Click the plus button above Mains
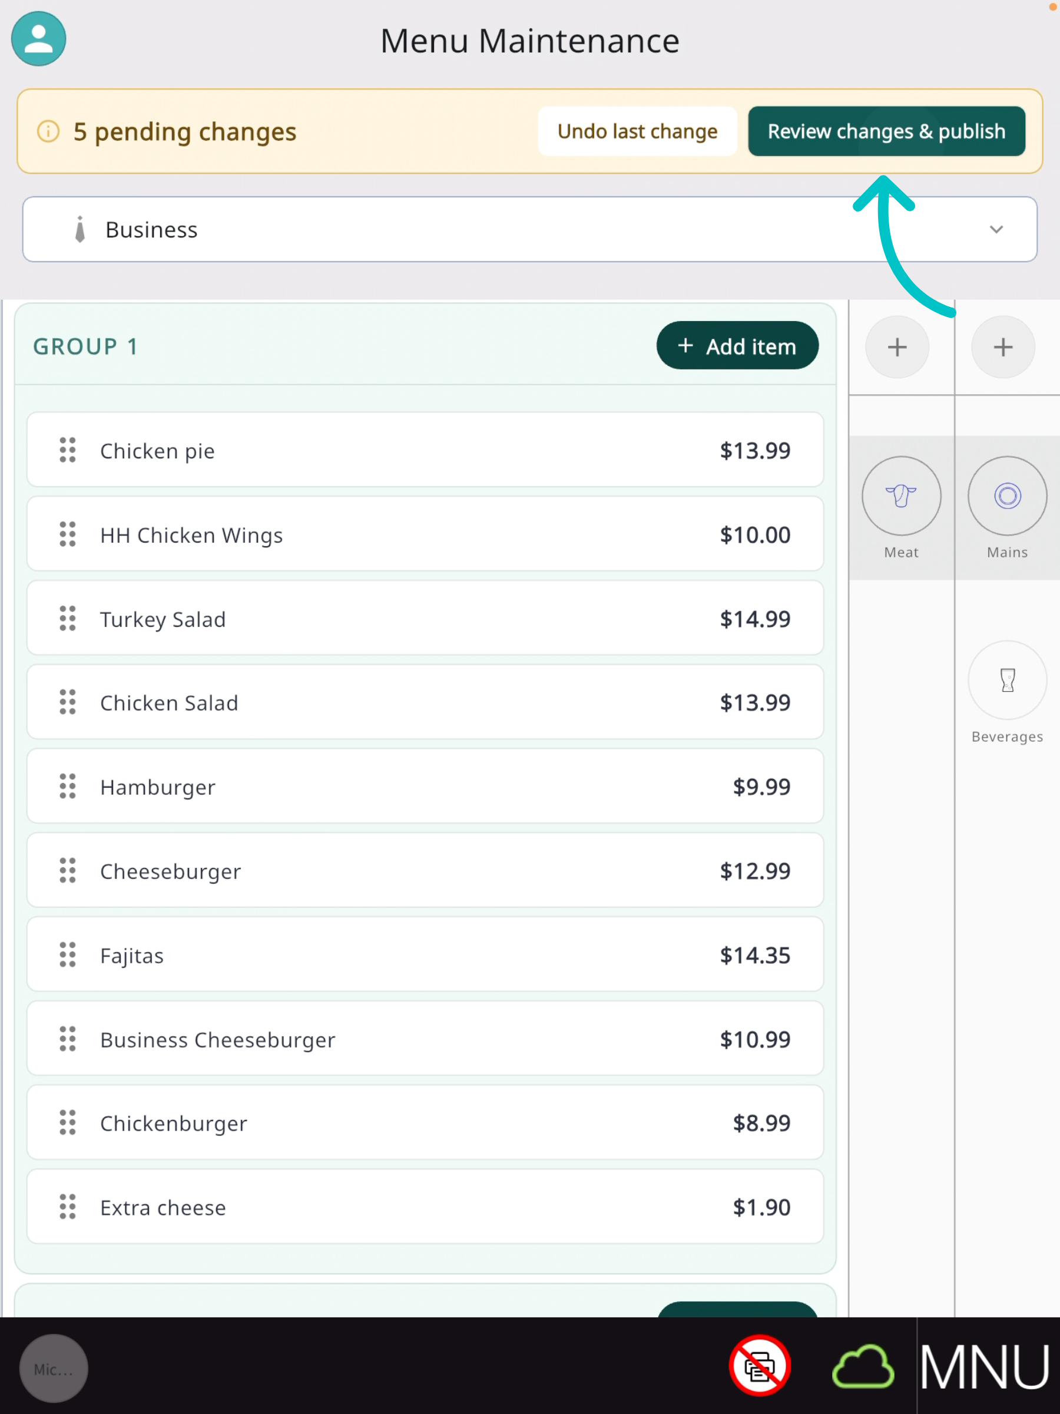The height and width of the screenshot is (1414, 1060). (1003, 347)
